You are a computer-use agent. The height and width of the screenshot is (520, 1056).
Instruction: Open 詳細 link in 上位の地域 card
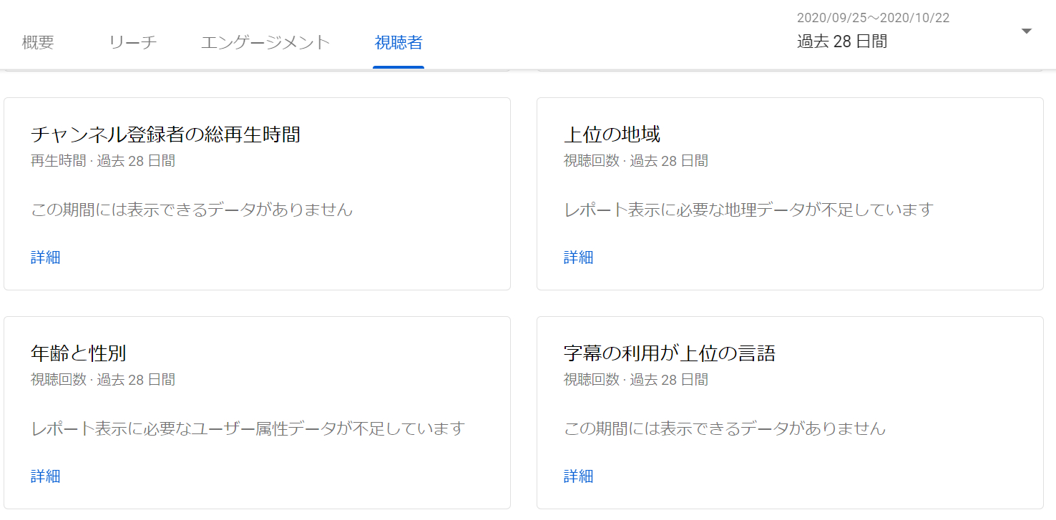tap(578, 257)
